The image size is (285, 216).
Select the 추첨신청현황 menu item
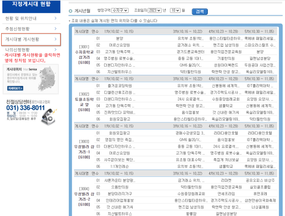[x=17, y=29]
